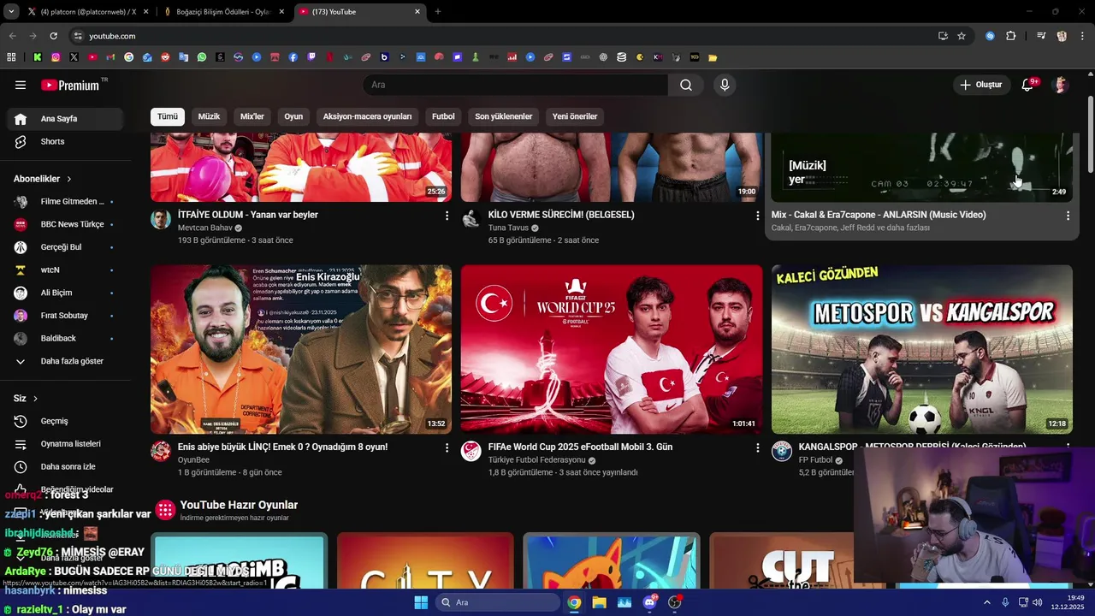Click the YouTube search input field
The image size is (1095, 616).
tap(516, 85)
